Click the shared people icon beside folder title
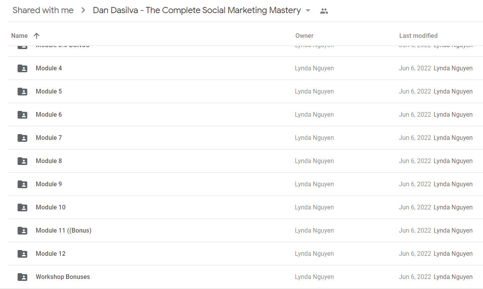The image size is (483, 289). [x=324, y=11]
